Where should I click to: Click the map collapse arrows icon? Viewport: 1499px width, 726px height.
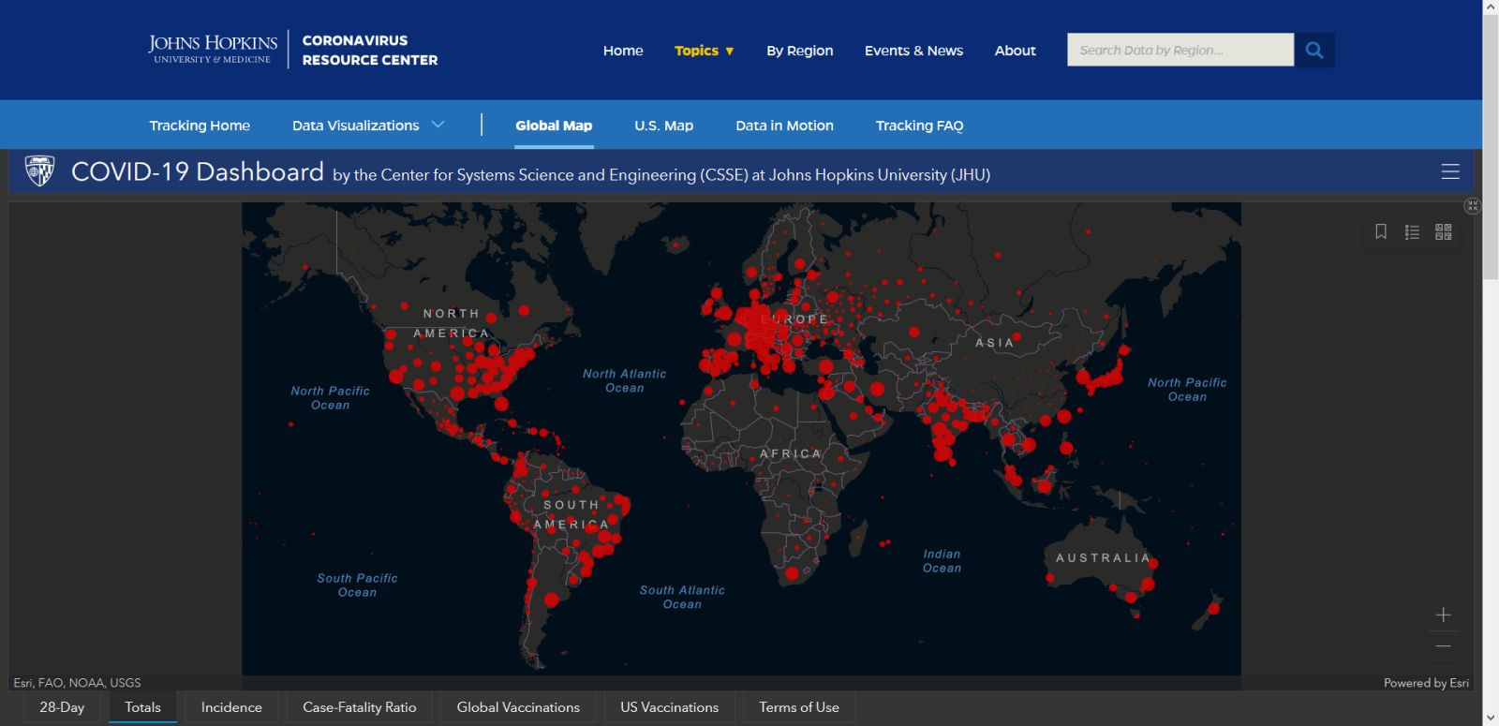point(1472,206)
